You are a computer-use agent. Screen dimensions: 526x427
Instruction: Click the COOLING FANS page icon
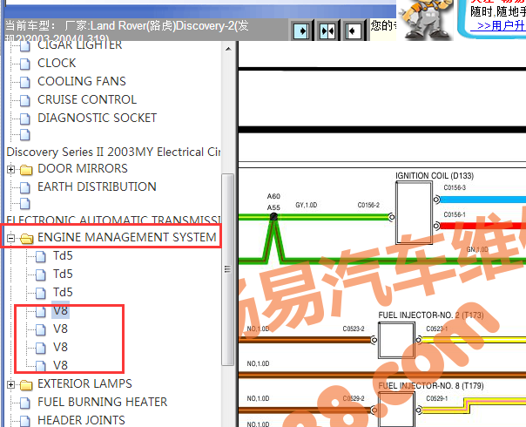[x=25, y=82]
